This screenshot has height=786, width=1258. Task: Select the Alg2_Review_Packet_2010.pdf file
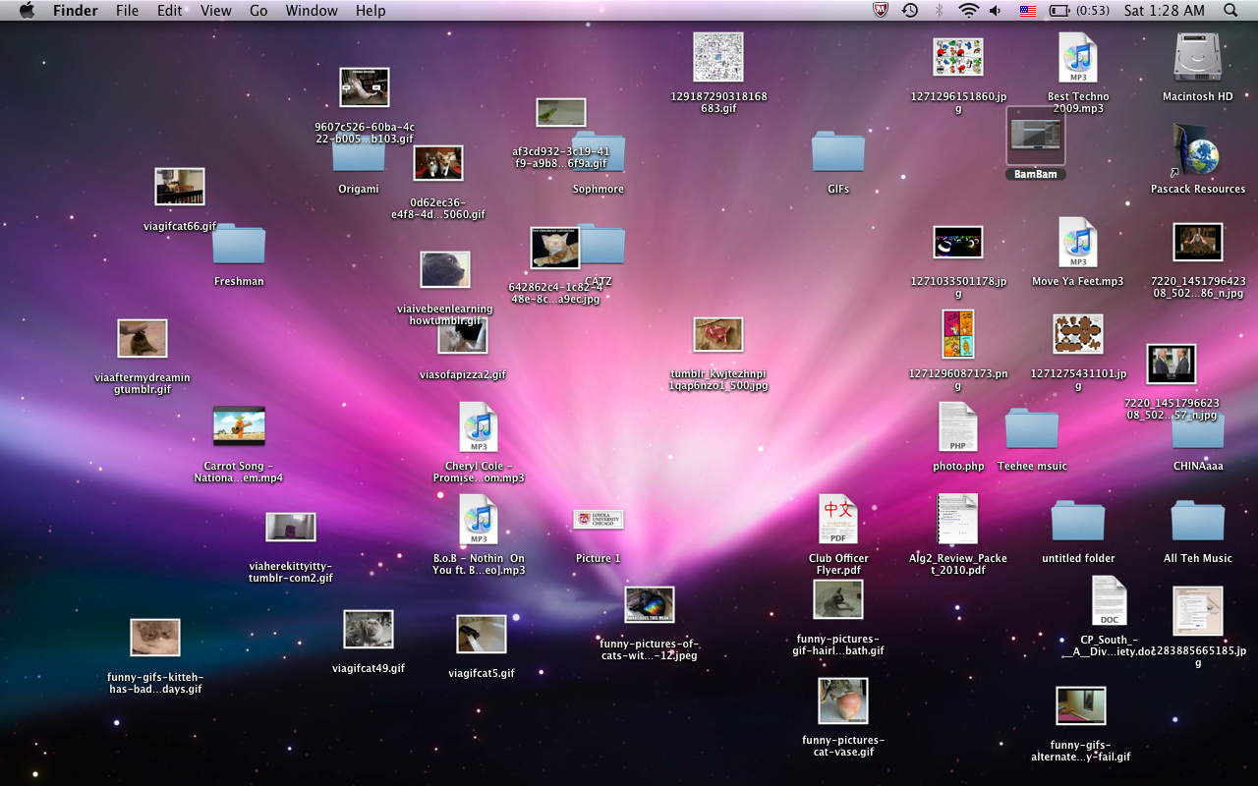958,519
